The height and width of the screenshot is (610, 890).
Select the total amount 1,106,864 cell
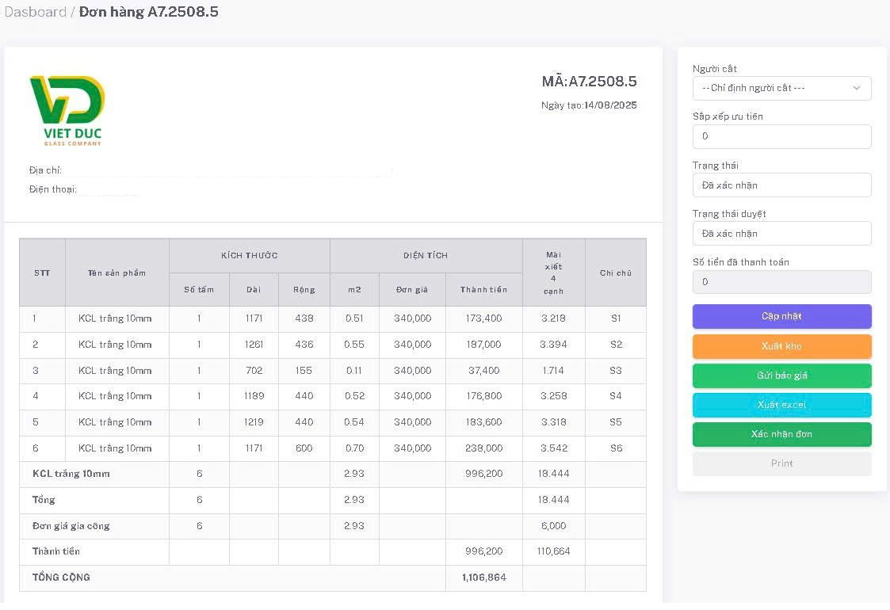[x=483, y=578]
